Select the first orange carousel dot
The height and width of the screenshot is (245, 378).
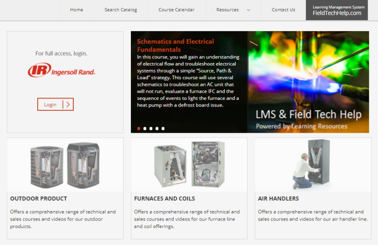click(x=139, y=129)
